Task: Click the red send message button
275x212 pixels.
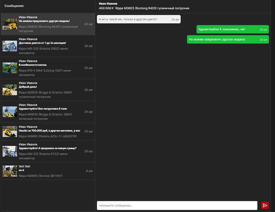Action: [x=265, y=205]
